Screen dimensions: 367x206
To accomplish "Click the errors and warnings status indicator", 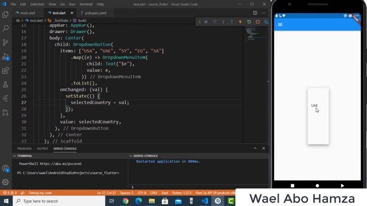I will coord(10,193).
